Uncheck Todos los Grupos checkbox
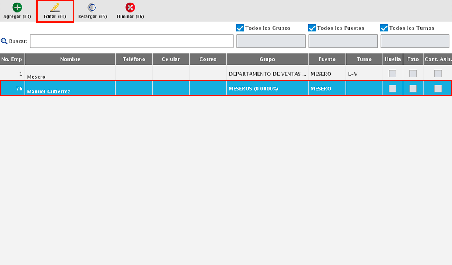The height and width of the screenshot is (265, 452). (240, 28)
